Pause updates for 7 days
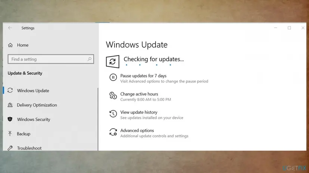Viewport: 309px width, 173px height. click(x=143, y=76)
